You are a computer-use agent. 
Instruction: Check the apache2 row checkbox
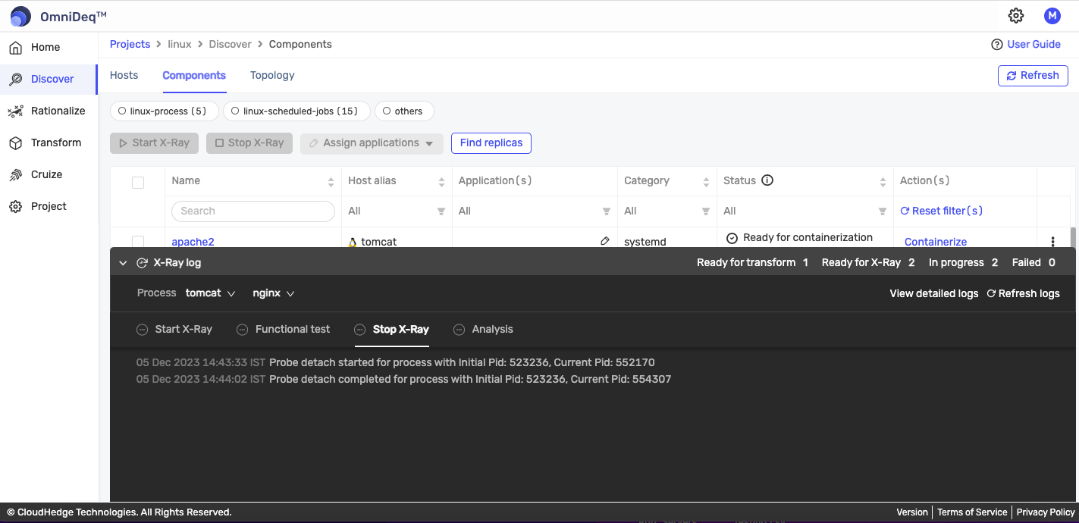point(137,241)
